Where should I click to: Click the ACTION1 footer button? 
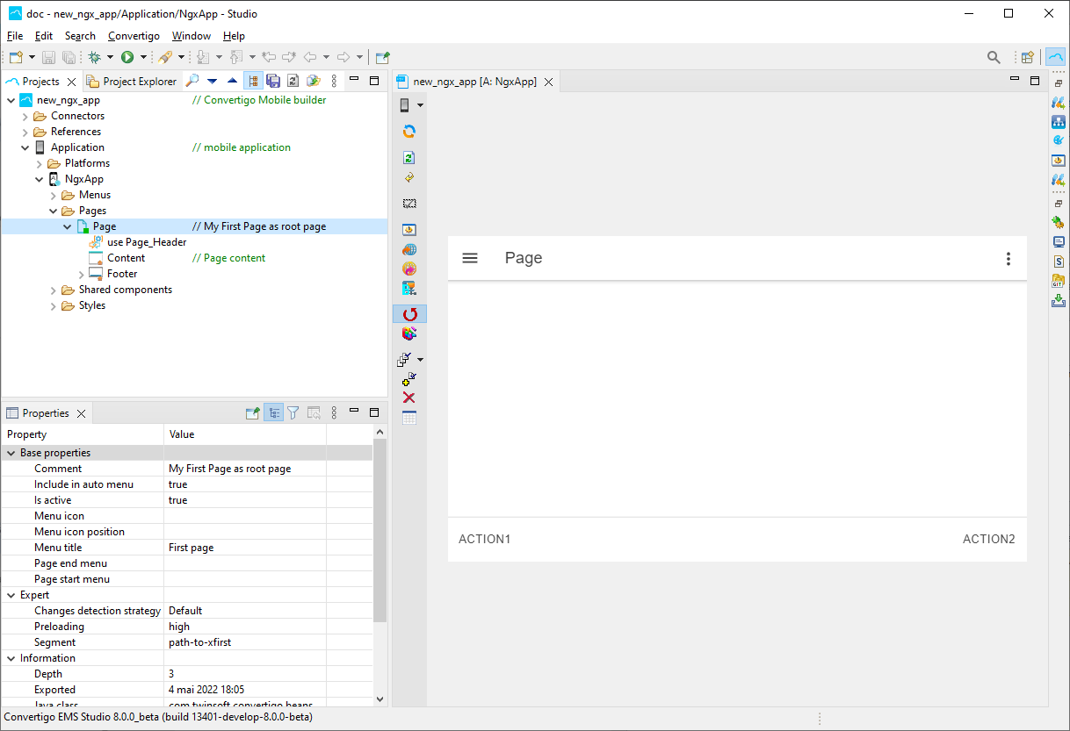coord(484,539)
